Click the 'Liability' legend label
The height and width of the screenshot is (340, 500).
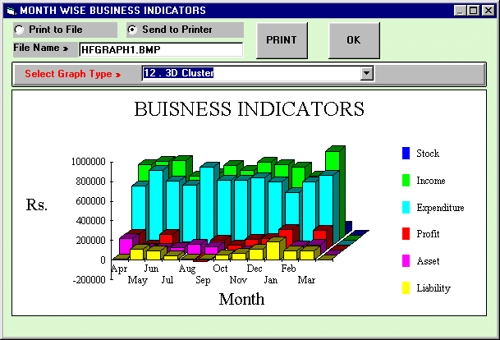[x=433, y=288]
